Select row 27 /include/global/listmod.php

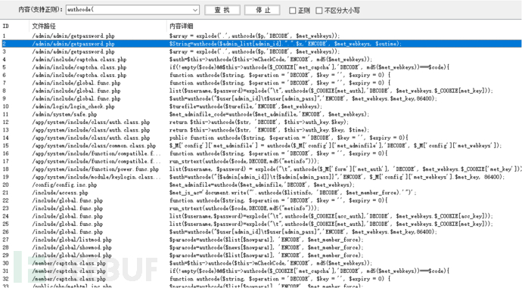[x=72, y=240]
